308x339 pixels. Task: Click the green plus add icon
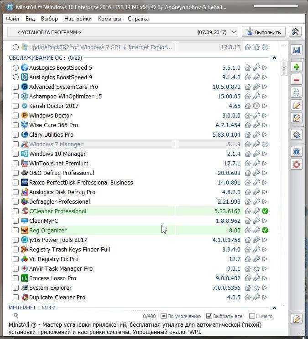(296, 67)
